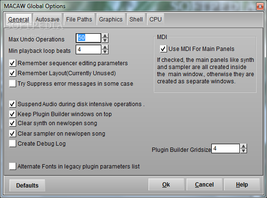Toggle Suspend Audio during disk operations

click(12, 104)
